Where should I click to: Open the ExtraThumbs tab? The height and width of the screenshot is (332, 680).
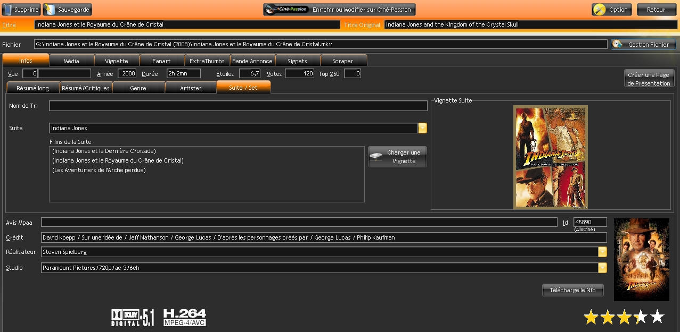pyautogui.click(x=207, y=61)
